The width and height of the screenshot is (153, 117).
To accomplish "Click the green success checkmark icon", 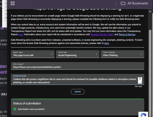I will (x=15, y=109).
